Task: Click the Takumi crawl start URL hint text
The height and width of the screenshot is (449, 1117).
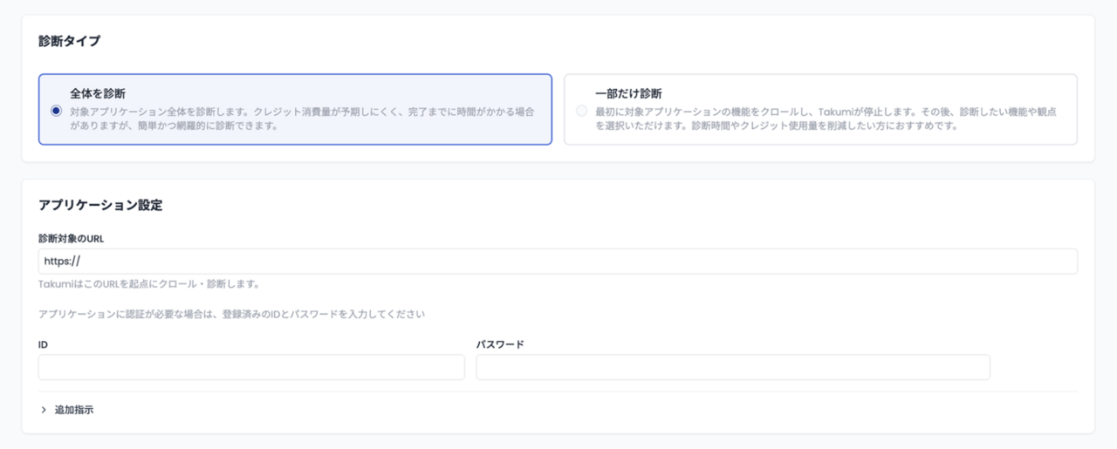Action: point(148,284)
